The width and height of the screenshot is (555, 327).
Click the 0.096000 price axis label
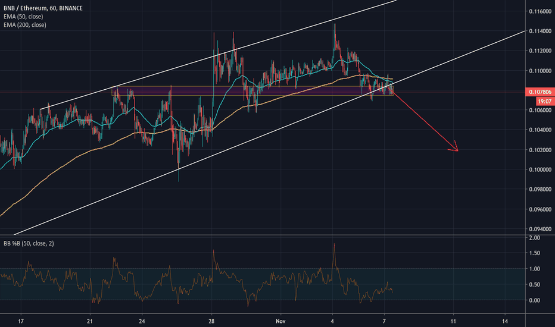coord(540,209)
